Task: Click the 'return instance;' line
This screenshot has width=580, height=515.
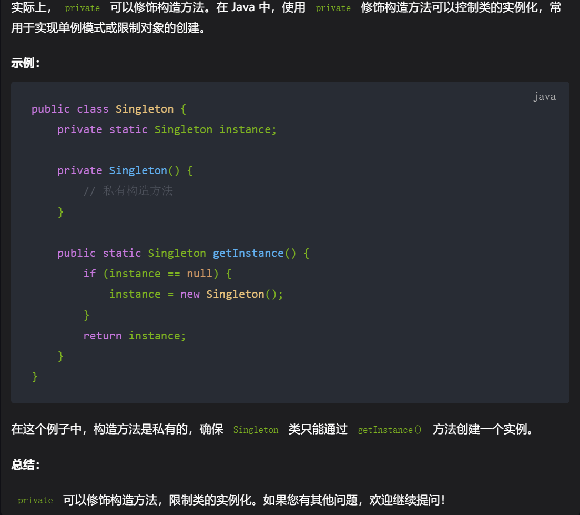Action: [134, 336]
